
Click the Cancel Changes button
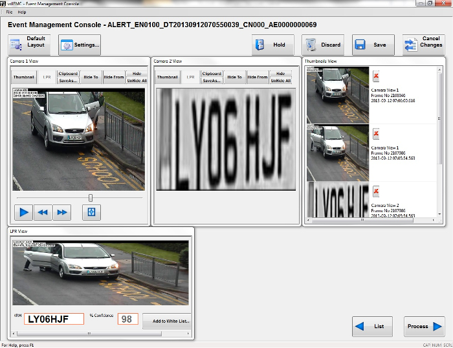[423, 45]
